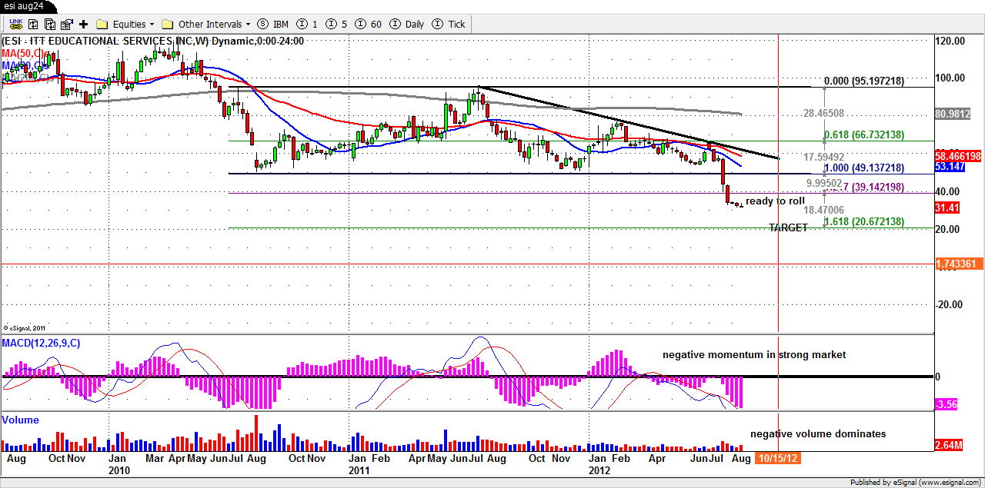This screenshot has height=488, width=985.
Task: Select the TARGET text annotation
Action: pyautogui.click(x=788, y=228)
